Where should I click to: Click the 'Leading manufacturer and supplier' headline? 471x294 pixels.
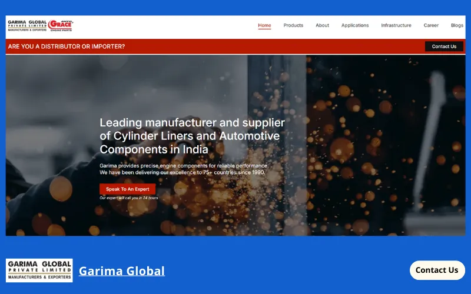193,136
